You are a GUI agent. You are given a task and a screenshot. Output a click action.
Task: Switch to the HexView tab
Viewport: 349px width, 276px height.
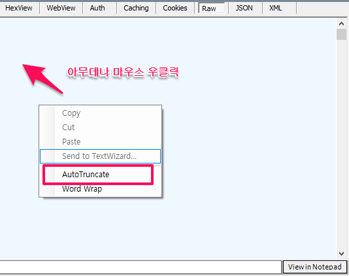(x=19, y=8)
